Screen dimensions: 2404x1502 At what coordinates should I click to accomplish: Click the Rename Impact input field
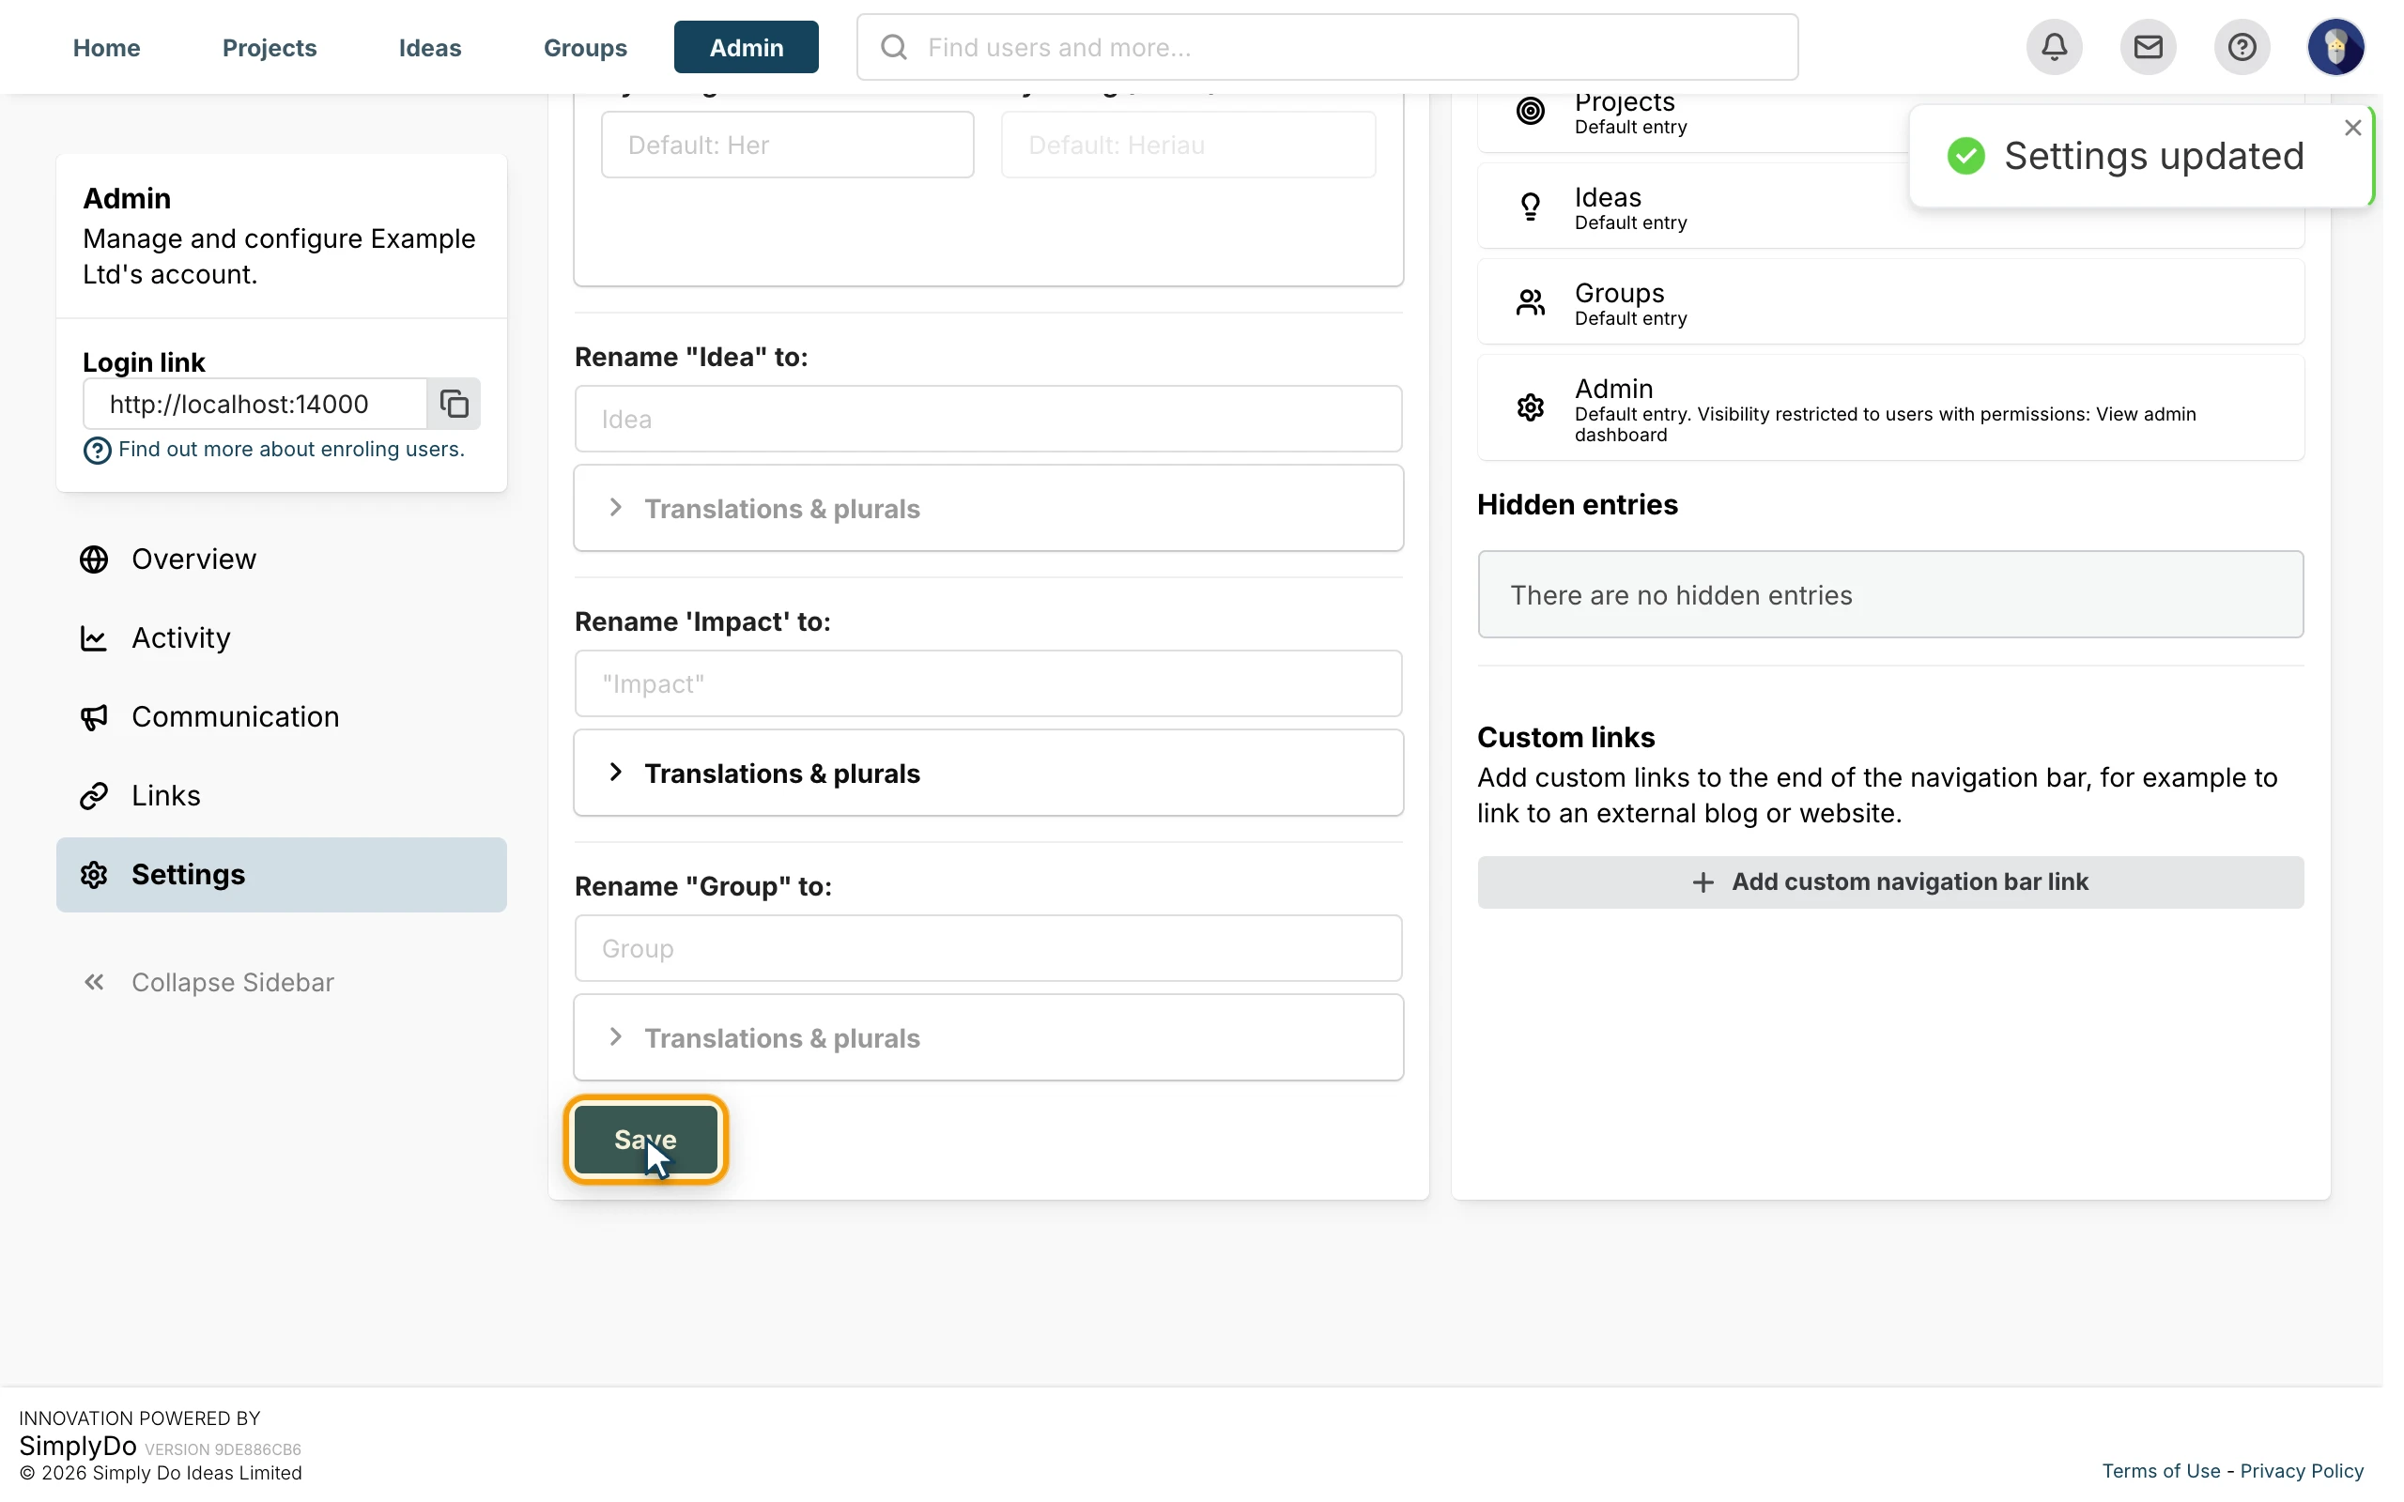(x=989, y=683)
